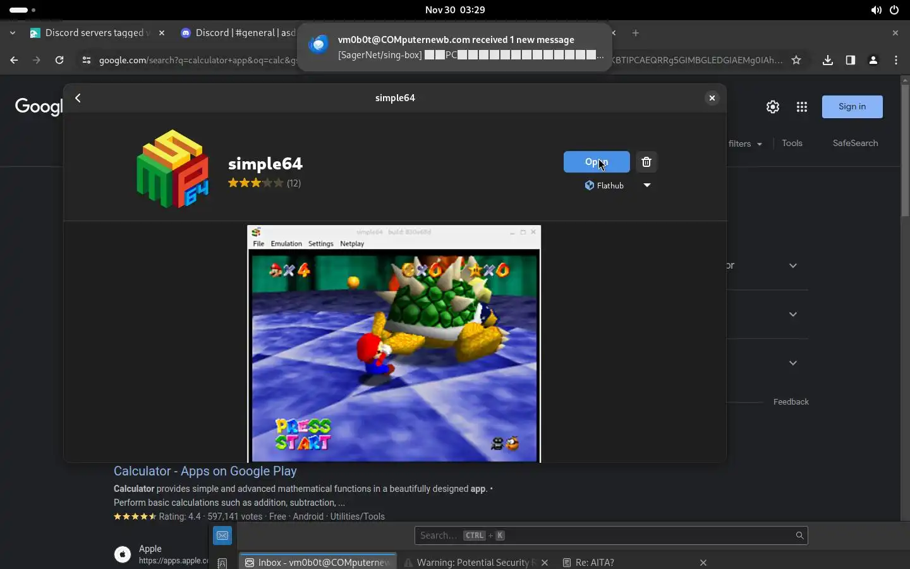The width and height of the screenshot is (910, 569).
Task: Click the Apple search result icon
Action: click(123, 554)
